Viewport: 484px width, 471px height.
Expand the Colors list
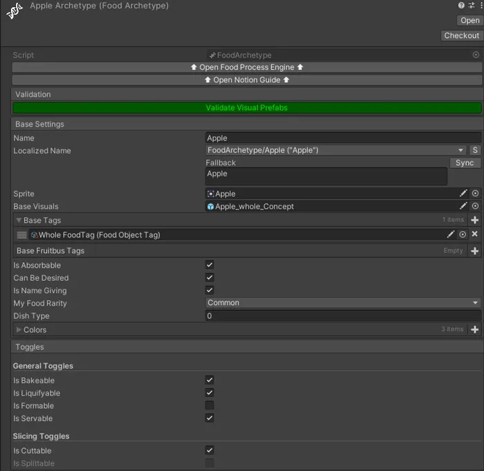click(19, 329)
